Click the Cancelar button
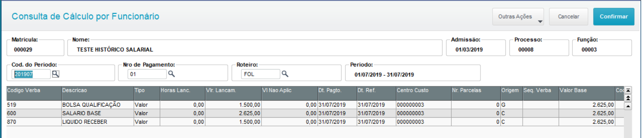Screen dimensions: 642x138 pyautogui.click(x=568, y=17)
